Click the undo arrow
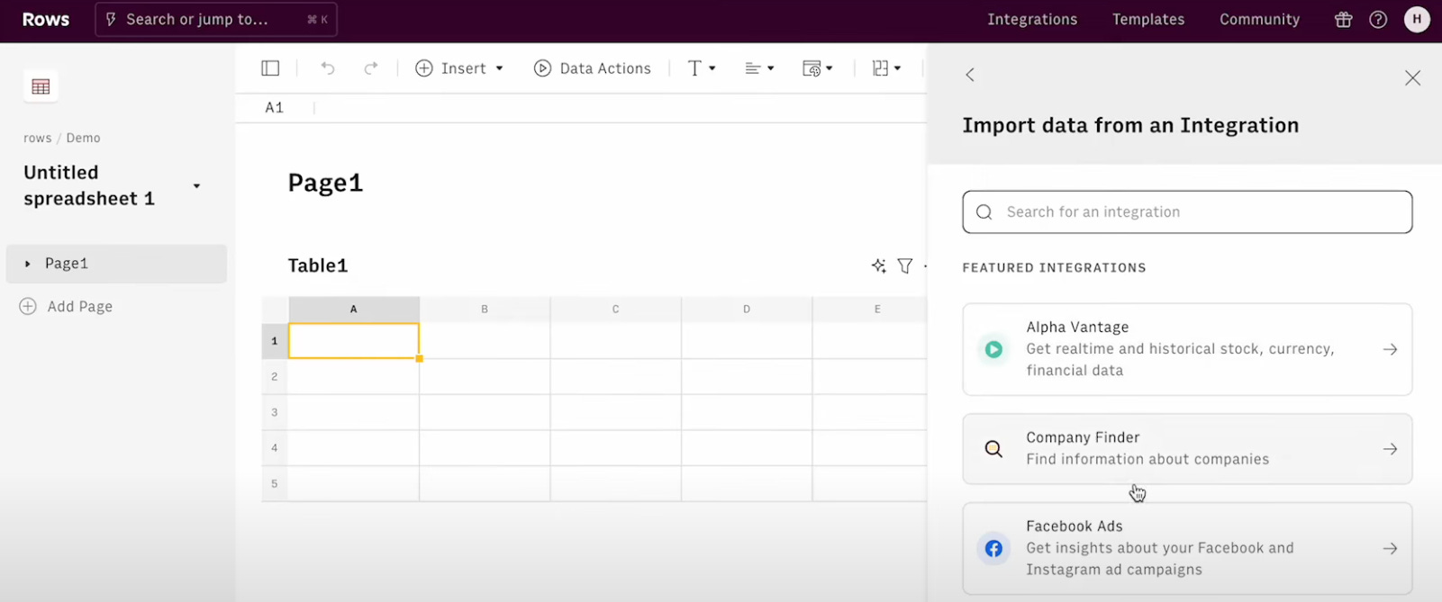The height and width of the screenshot is (602, 1442). (x=328, y=68)
